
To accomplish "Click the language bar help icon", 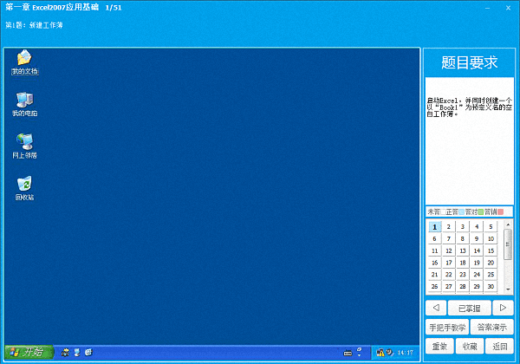I will point(359,352).
